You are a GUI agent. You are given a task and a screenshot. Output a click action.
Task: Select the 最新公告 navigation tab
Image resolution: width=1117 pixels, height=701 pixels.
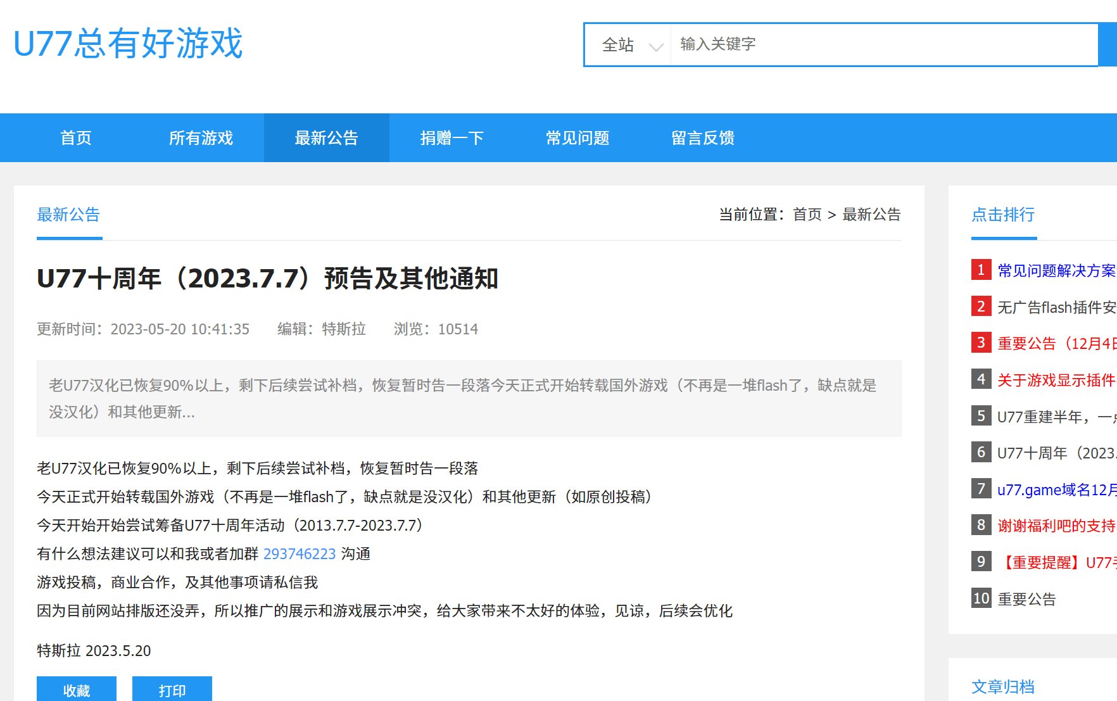tap(327, 138)
